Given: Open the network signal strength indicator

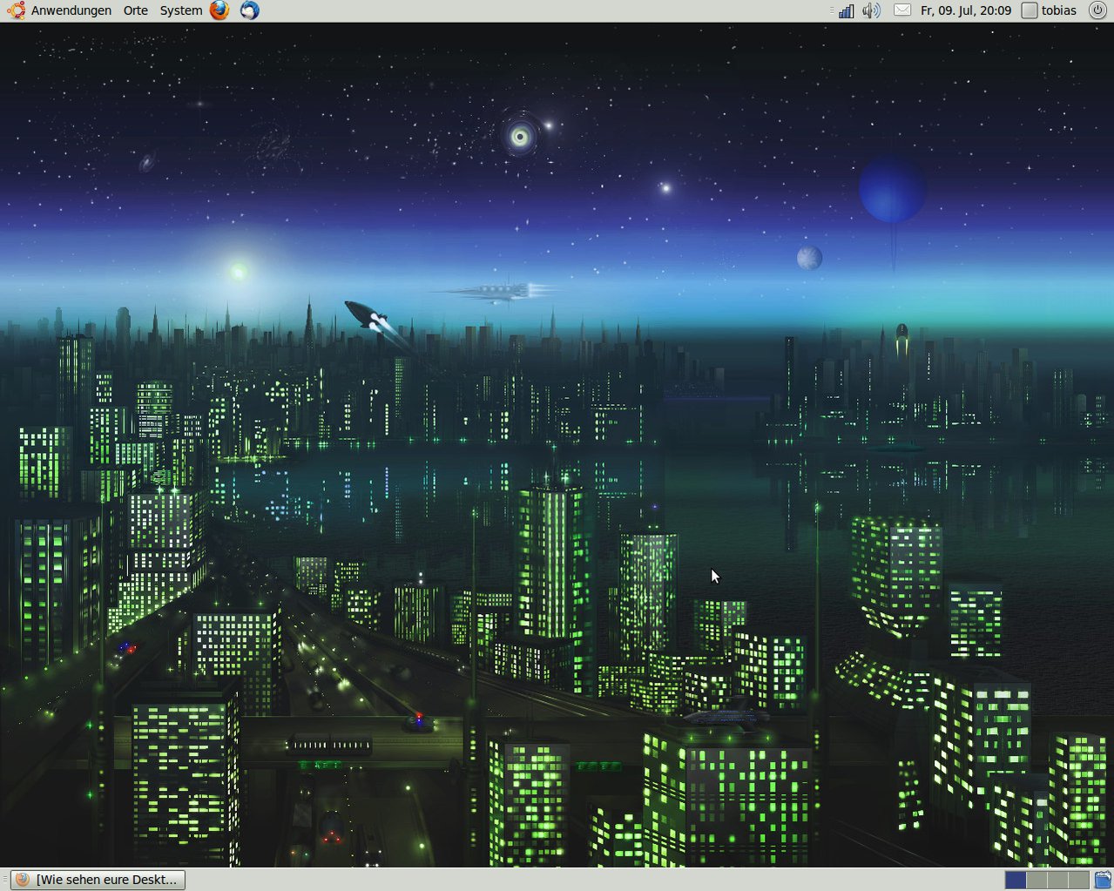Looking at the screenshot, I should 845,10.
